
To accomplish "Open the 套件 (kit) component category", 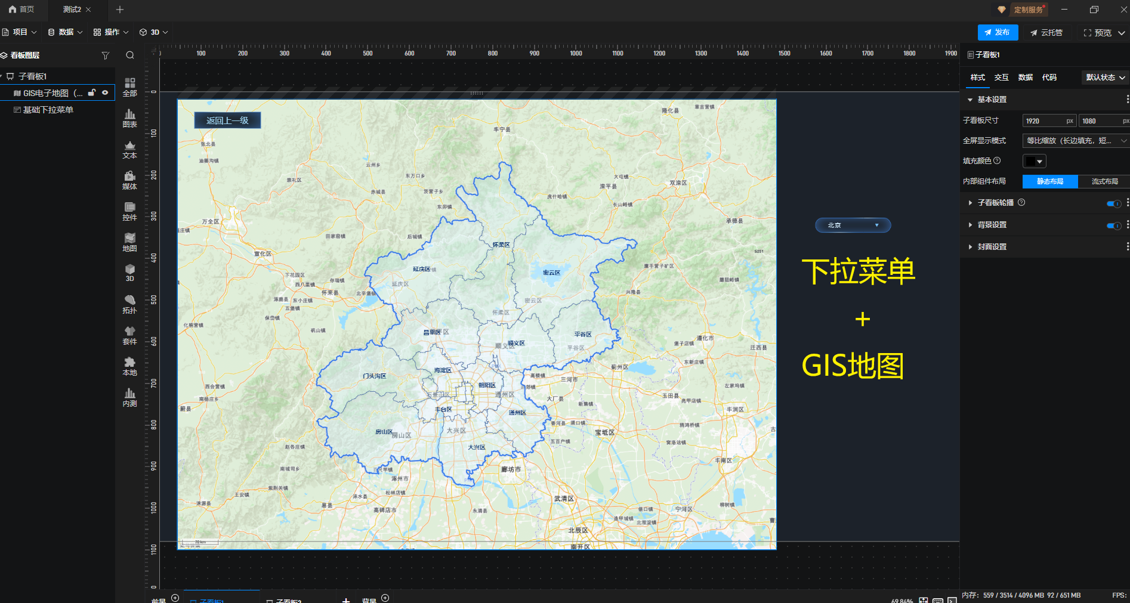I will (x=129, y=335).
